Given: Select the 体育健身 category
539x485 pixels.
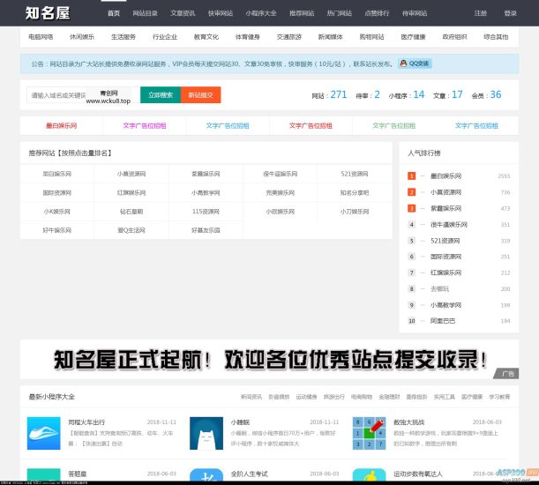Looking at the screenshot, I should tap(248, 37).
